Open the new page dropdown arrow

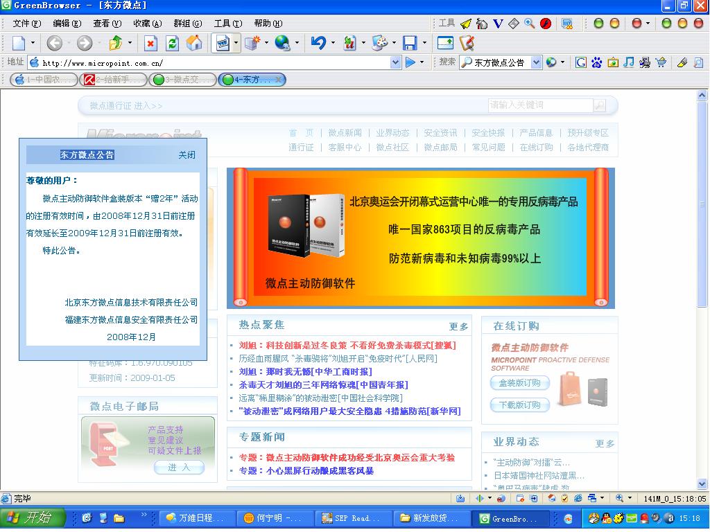click(x=33, y=44)
